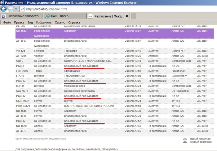Image resolution: width=217 pixels, height=151 pixels.
Task: Click the page favicon in address bar
Action: 22,9
